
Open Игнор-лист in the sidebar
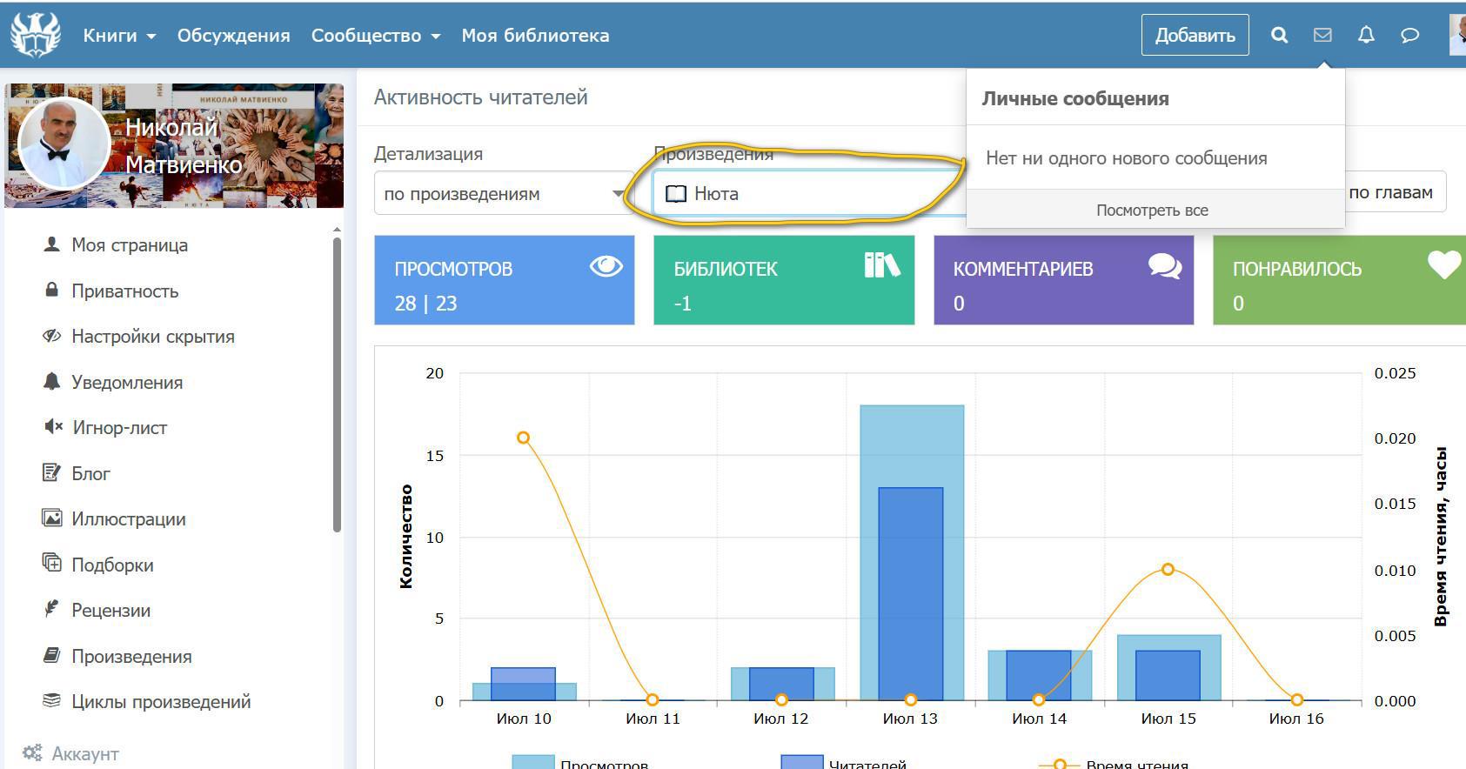(119, 428)
